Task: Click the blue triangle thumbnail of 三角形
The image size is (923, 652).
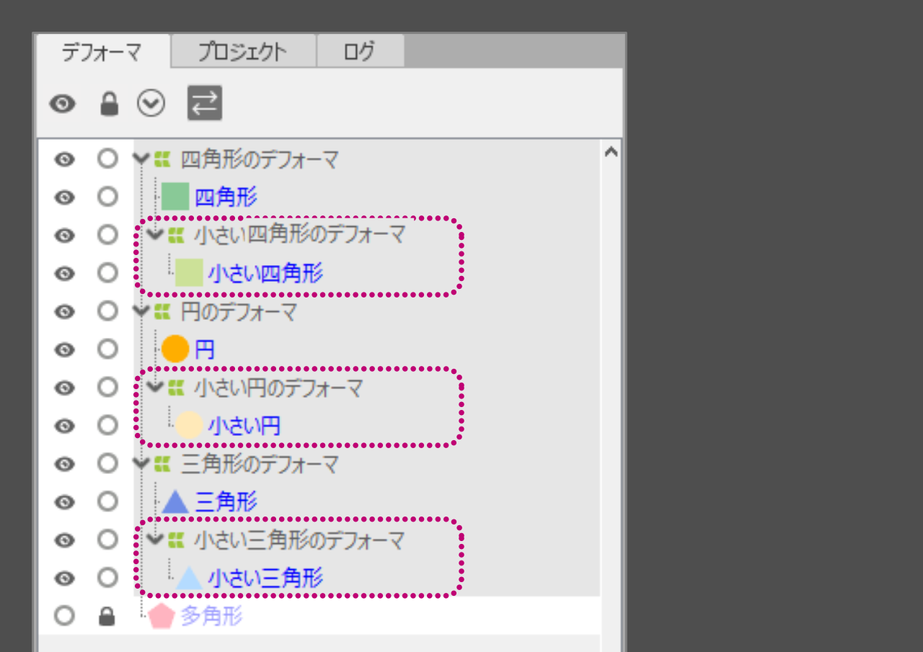Action: pos(175,502)
